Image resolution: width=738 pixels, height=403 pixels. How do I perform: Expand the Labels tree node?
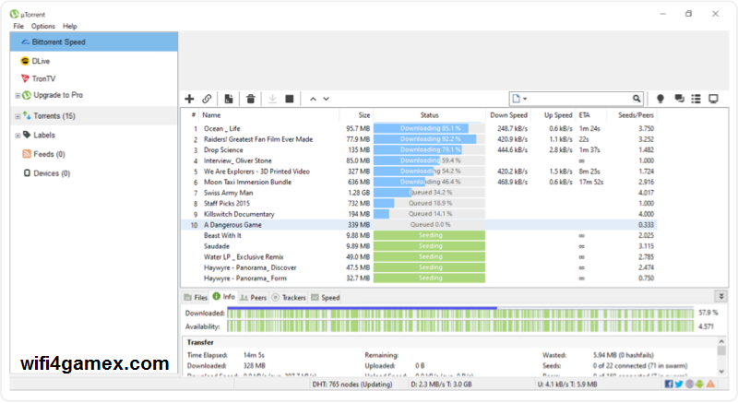(x=18, y=136)
